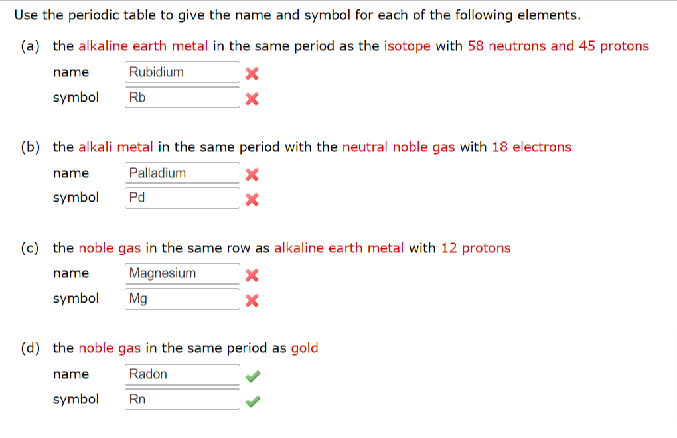Click the red X beside the Magnesium answer
Screen dimensions: 677x438
pyautogui.click(x=251, y=275)
